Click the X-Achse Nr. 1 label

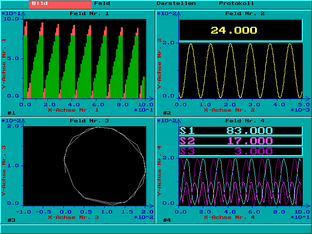click(x=73, y=110)
